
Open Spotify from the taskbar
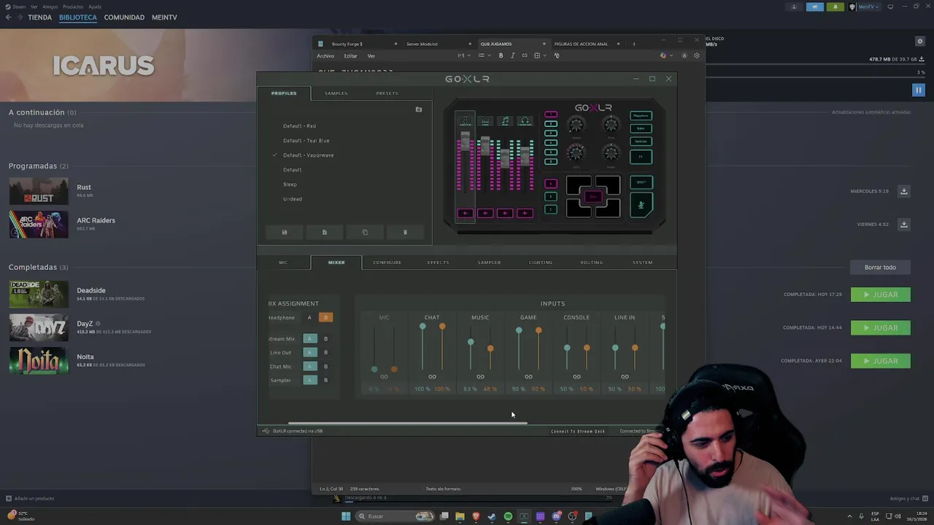coord(508,516)
